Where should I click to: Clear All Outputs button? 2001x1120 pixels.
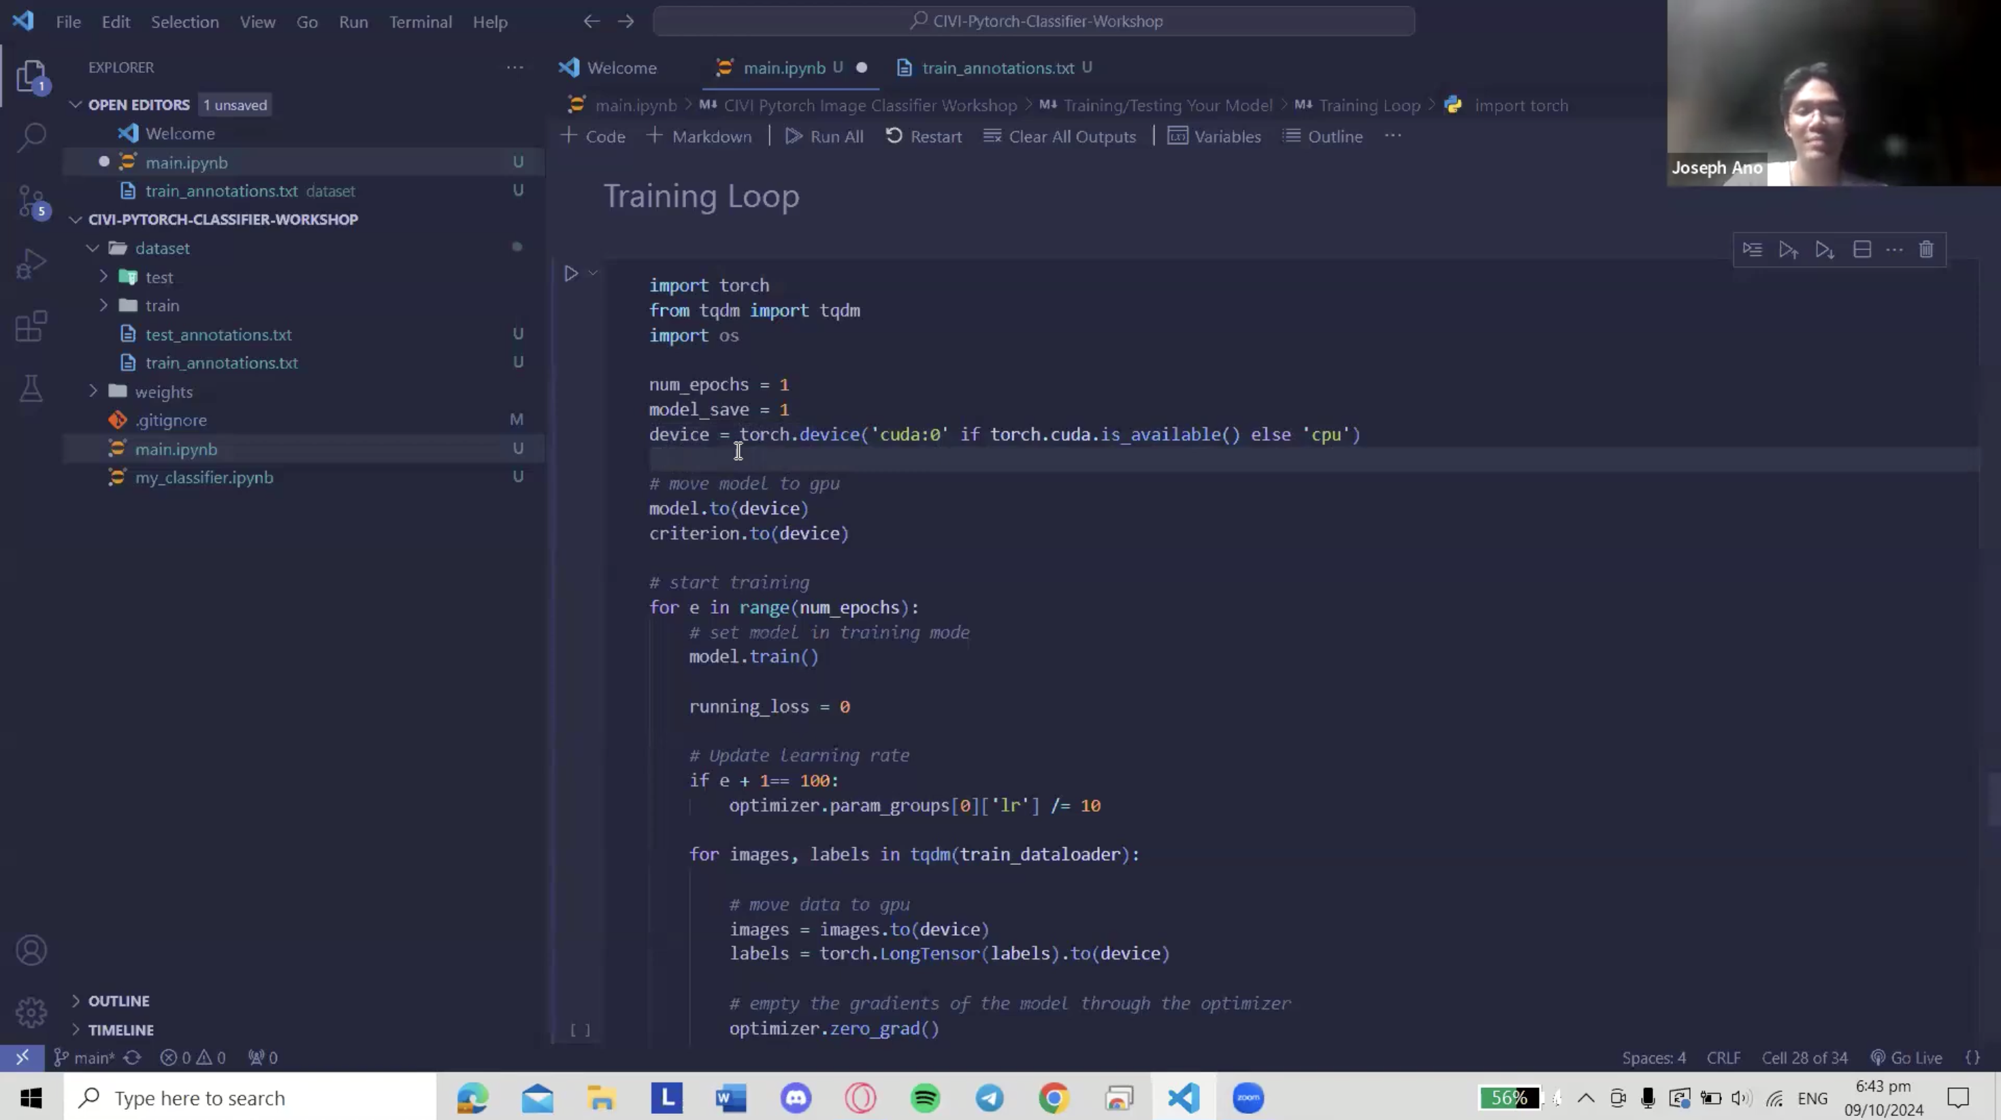click(x=1060, y=136)
